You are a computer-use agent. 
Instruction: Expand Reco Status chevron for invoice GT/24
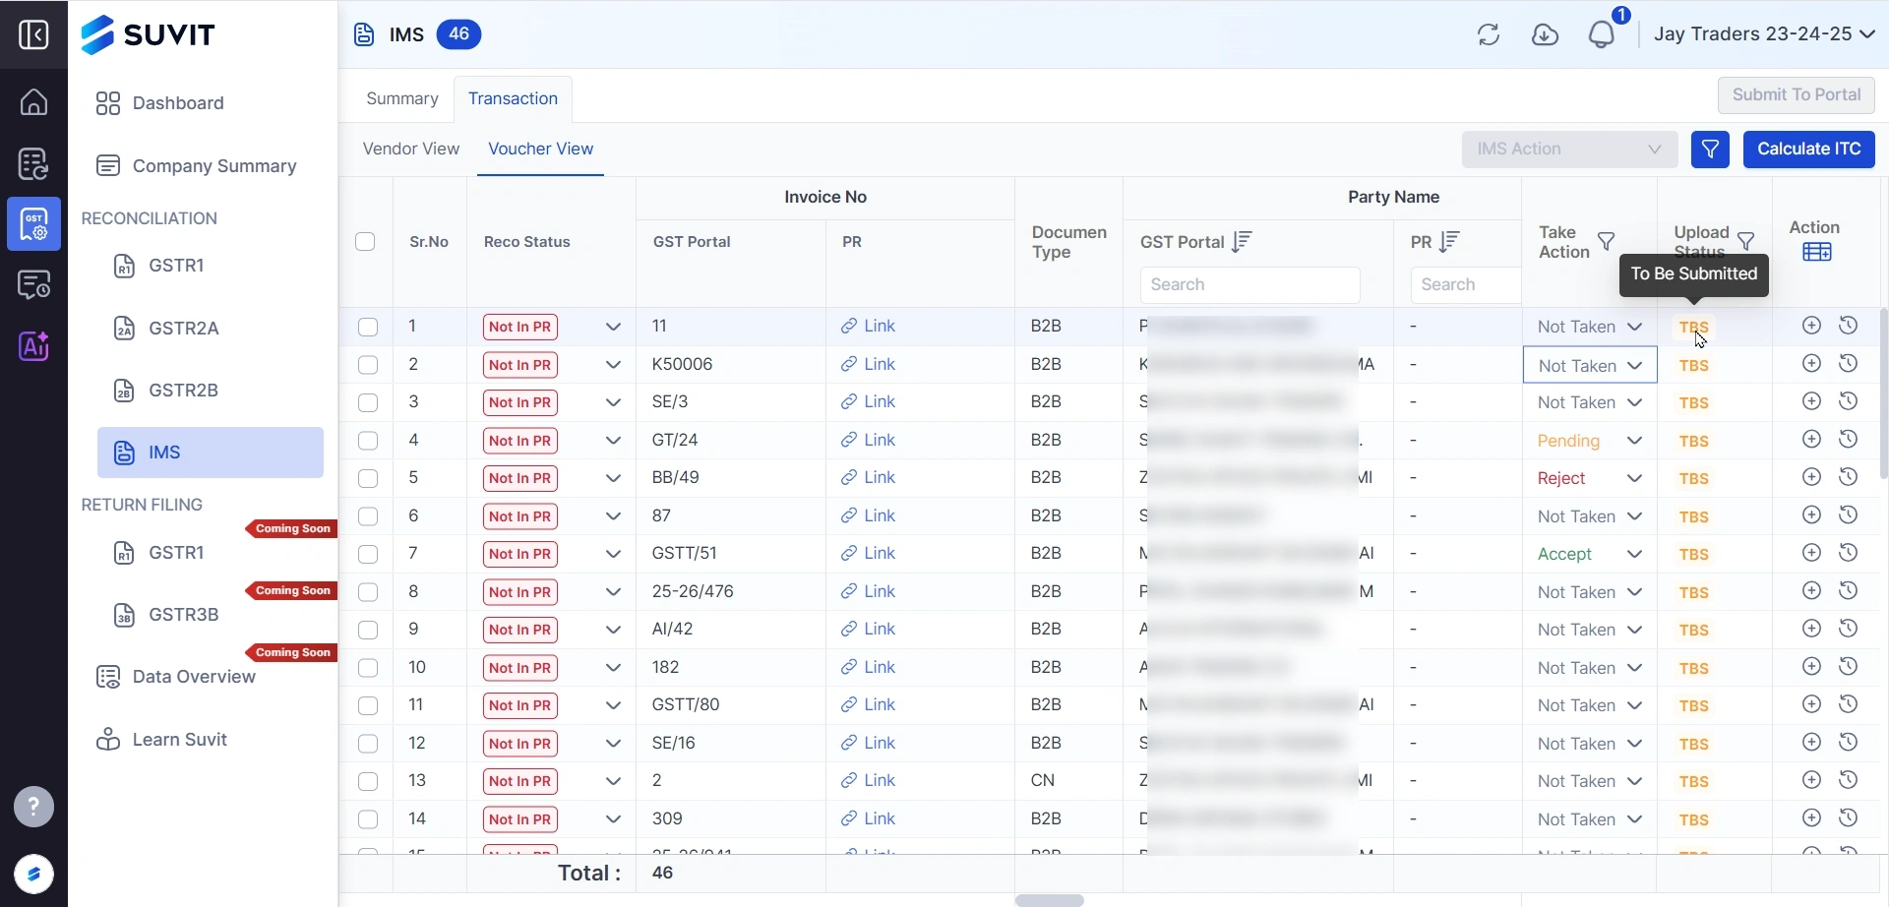coord(614,441)
